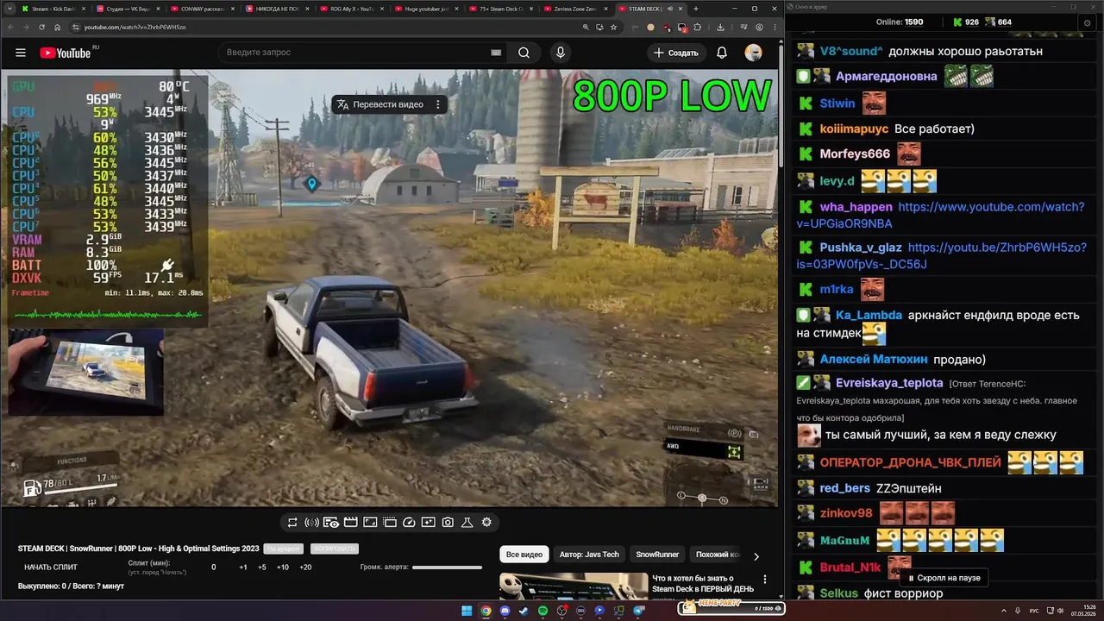Toggle eye video filter icon
The image size is (1104, 621).
click(x=331, y=523)
